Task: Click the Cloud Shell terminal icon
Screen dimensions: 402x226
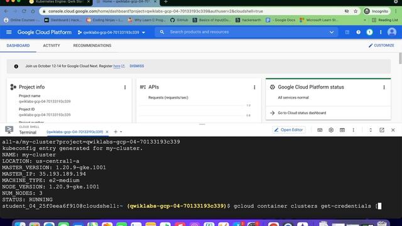Action: tap(9, 130)
